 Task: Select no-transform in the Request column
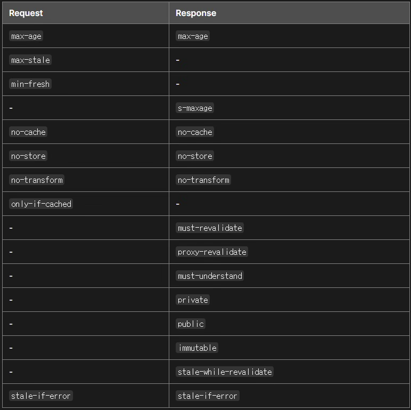[x=37, y=180]
